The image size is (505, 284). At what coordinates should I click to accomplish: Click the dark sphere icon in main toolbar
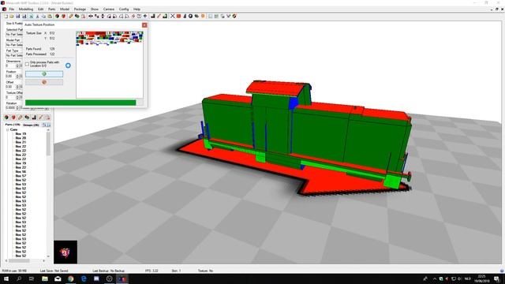pyautogui.click(x=57, y=16)
